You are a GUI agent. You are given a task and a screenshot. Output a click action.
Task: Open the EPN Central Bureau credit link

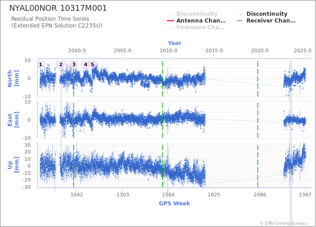pos(283,223)
